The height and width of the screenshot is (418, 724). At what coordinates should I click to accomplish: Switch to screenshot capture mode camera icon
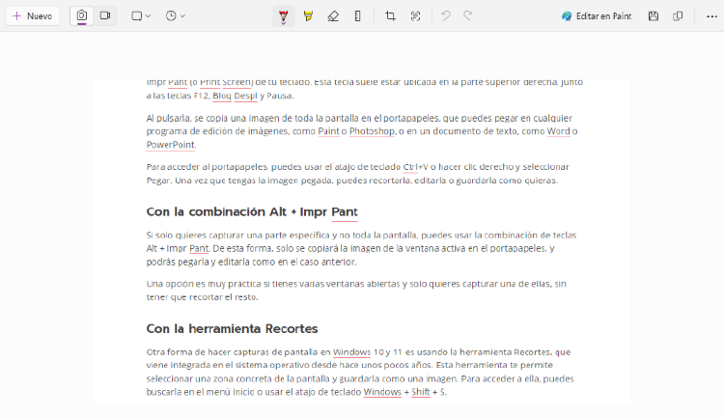tap(82, 16)
